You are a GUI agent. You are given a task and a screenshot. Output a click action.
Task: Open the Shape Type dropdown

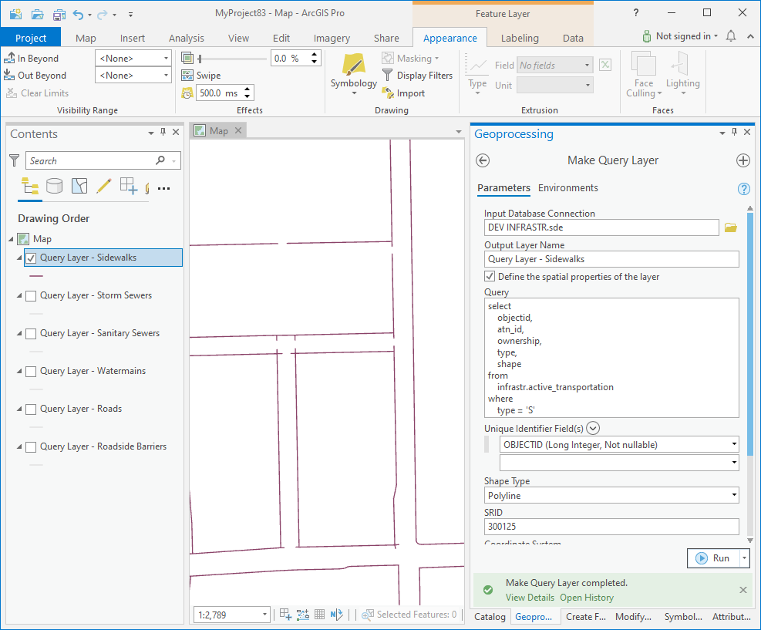tap(611, 495)
